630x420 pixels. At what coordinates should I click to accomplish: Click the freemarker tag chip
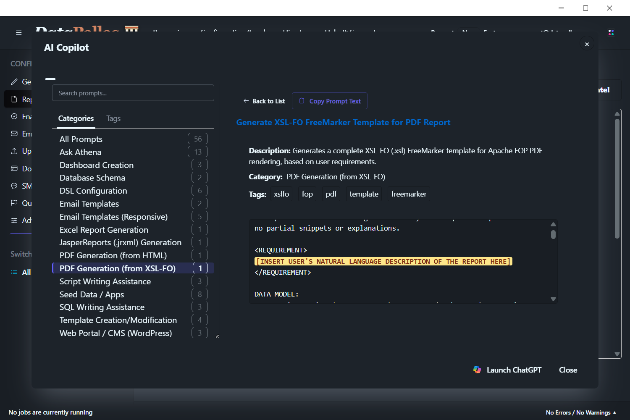[409, 194]
